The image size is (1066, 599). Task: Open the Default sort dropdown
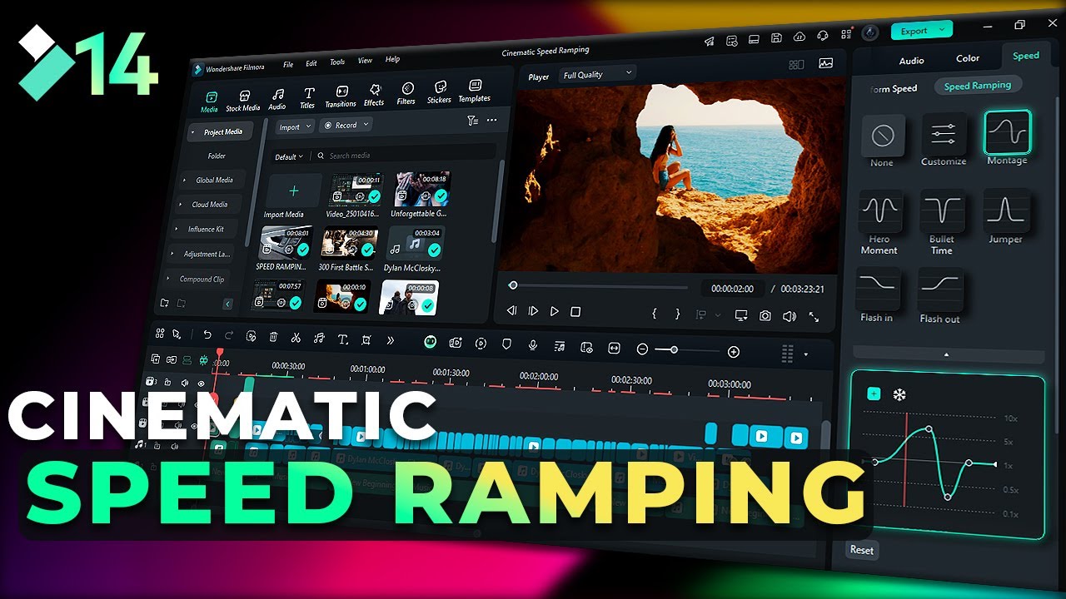[290, 156]
